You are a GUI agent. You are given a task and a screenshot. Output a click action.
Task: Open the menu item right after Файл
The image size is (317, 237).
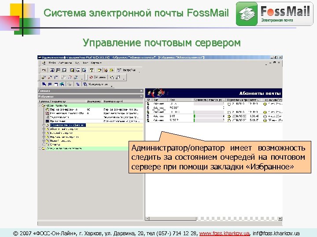click(65, 63)
